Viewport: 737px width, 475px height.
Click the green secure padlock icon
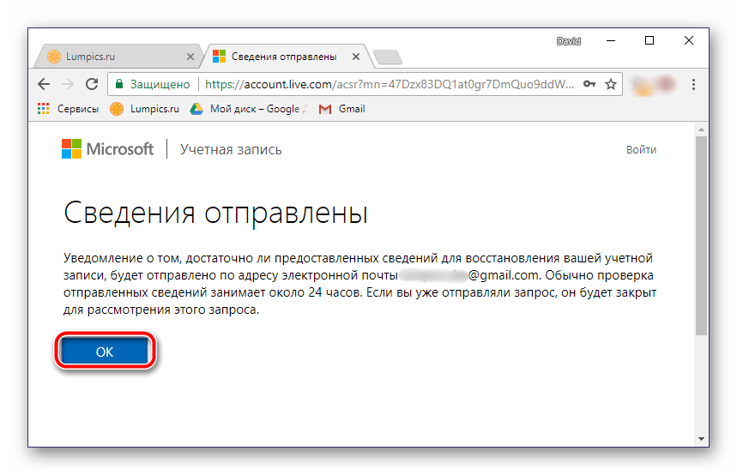pos(119,84)
